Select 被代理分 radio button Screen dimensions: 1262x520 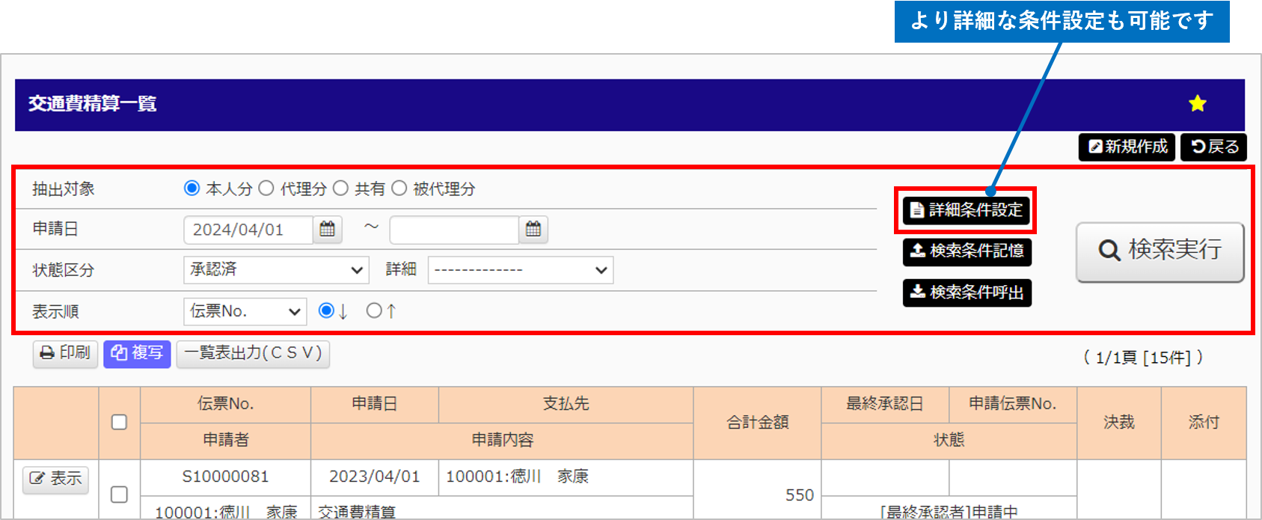pyautogui.click(x=399, y=189)
